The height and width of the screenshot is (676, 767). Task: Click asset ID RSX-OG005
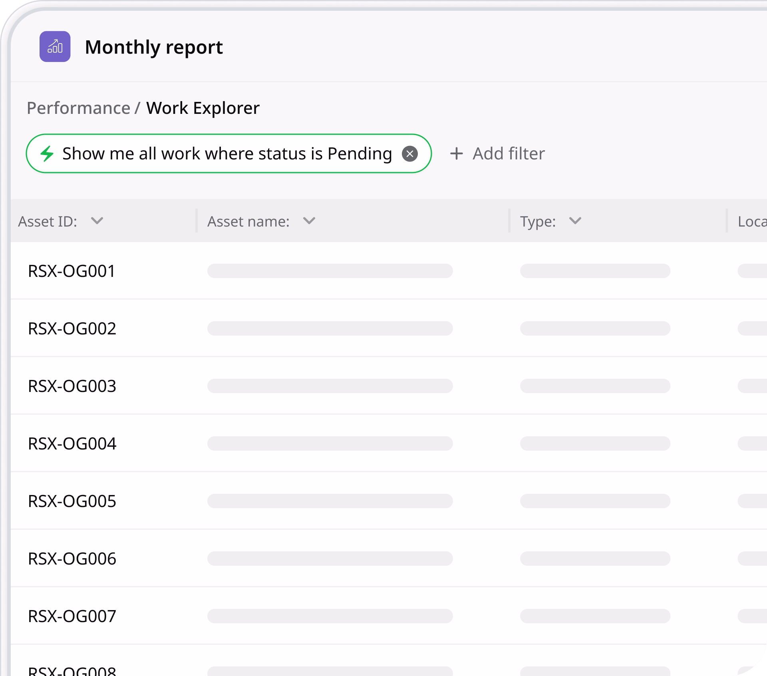[x=72, y=501]
